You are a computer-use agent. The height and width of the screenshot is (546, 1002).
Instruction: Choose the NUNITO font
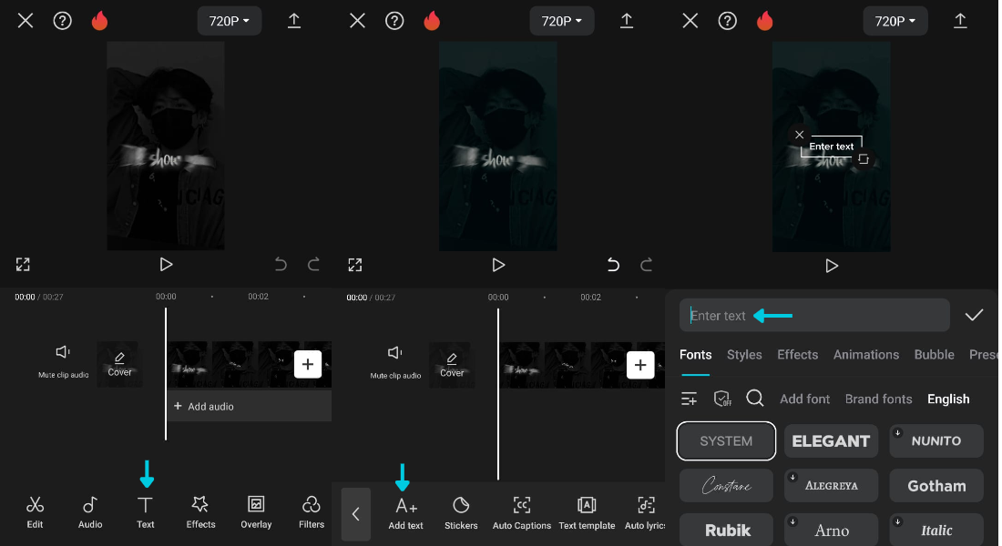click(x=936, y=440)
